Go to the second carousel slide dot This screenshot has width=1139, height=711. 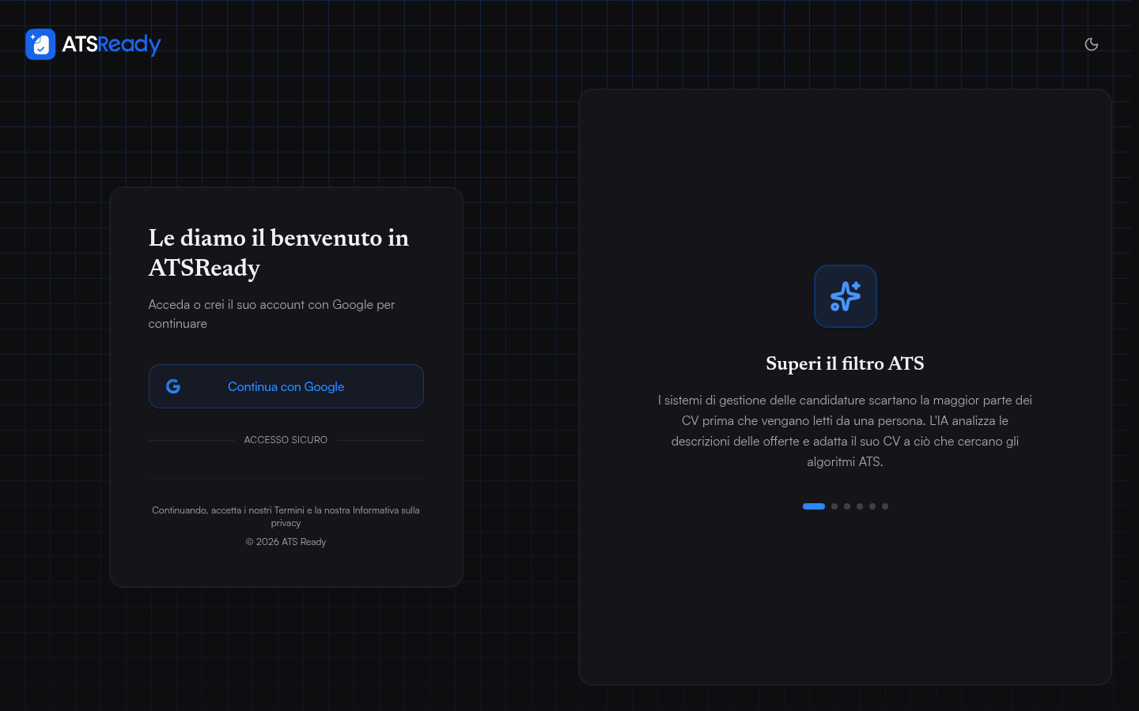[x=834, y=506]
